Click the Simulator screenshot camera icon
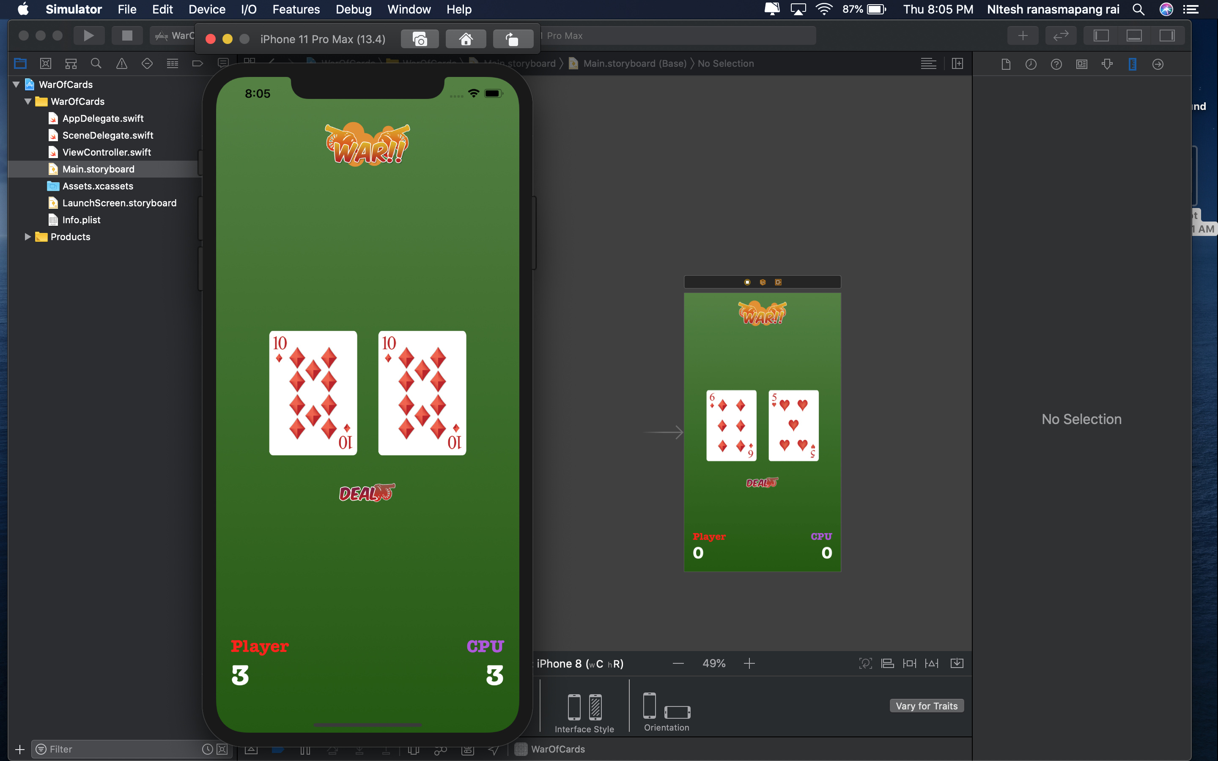1218x761 pixels. [x=419, y=39]
